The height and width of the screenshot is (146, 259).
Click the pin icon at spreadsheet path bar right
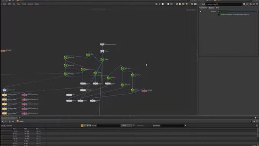click(x=254, y=122)
